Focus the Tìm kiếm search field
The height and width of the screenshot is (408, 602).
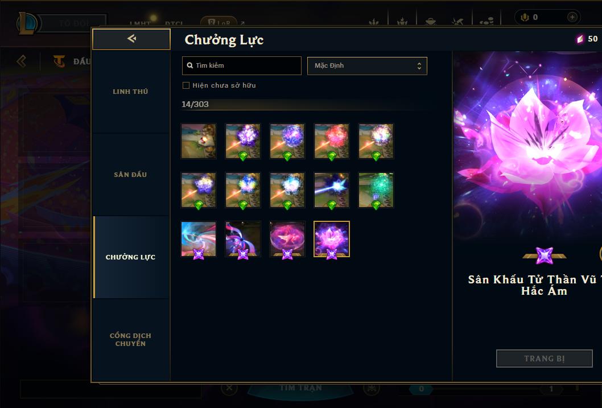coord(241,65)
